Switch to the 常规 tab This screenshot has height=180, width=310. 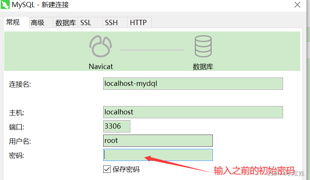coord(13,22)
